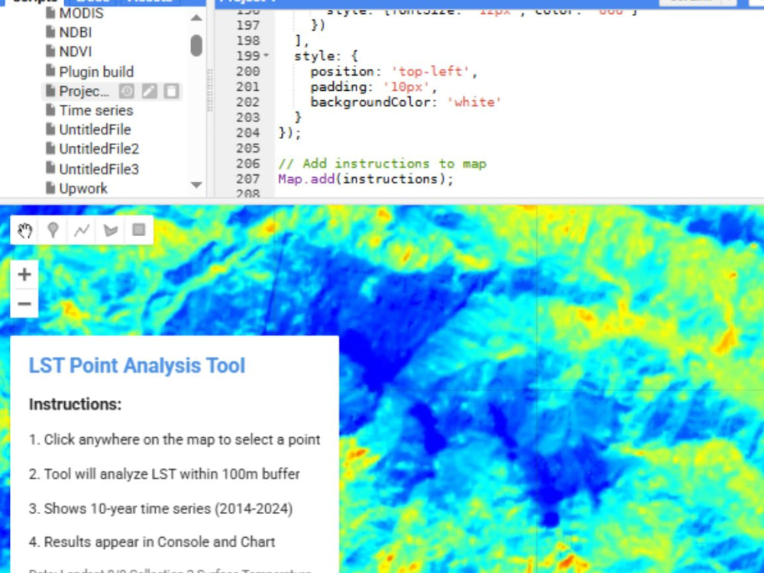The image size is (764, 573).
Task: Click instruction '3. Shows 10-year time series'
Action: click(160, 509)
